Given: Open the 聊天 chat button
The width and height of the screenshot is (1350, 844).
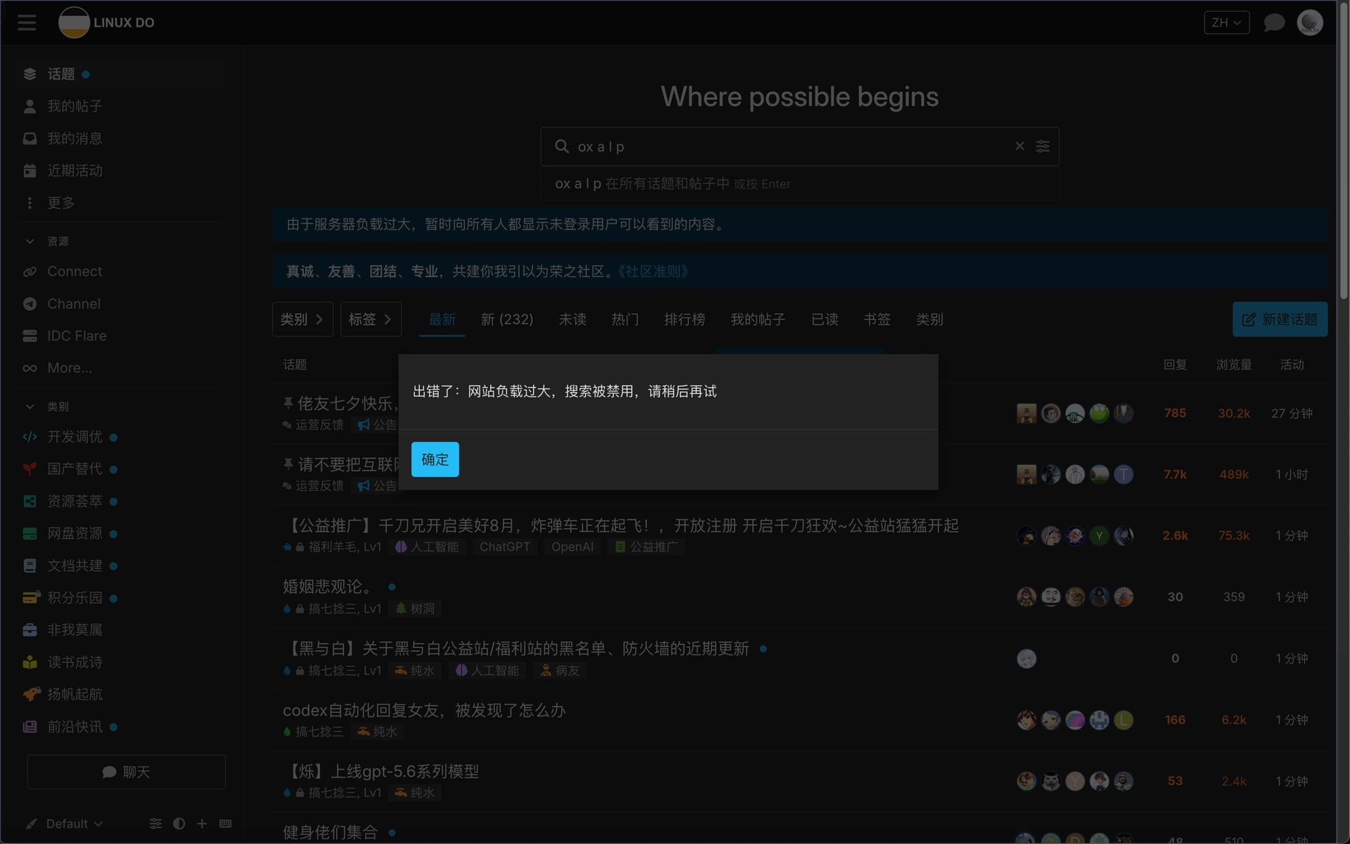Looking at the screenshot, I should pyautogui.click(x=127, y=772).
